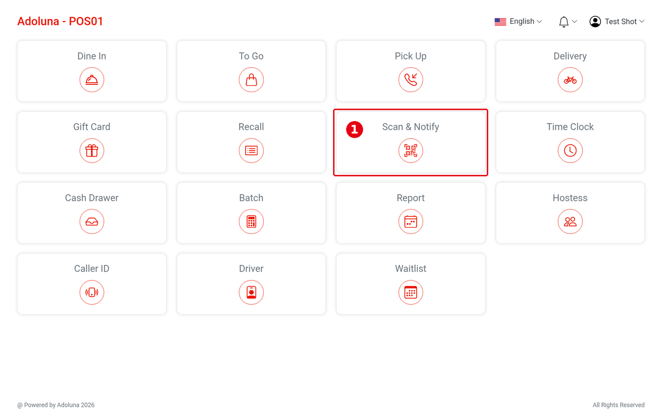Image resolution: width=662 pixels, height=414 pixels.
Task: Open the Gift Card present icon
Action: click(x=92, y=151)
